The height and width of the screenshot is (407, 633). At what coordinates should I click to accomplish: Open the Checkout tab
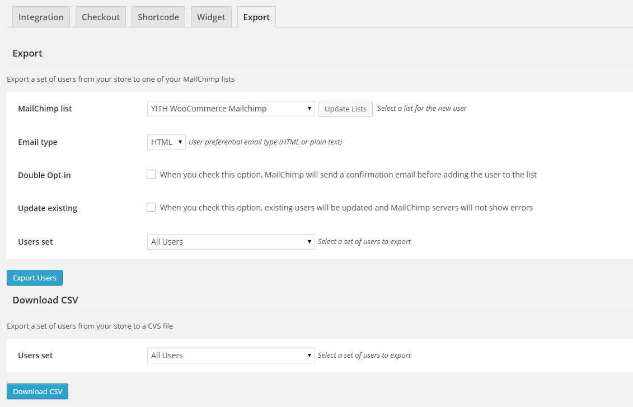click(101, 17)
